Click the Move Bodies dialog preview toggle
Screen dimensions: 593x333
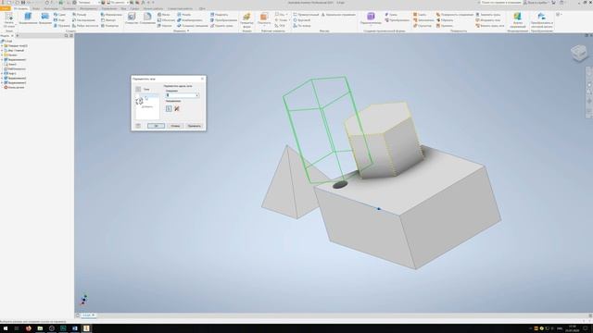tap(138, 126)
